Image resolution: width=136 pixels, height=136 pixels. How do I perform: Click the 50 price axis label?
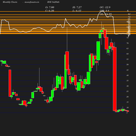(128, 64)
